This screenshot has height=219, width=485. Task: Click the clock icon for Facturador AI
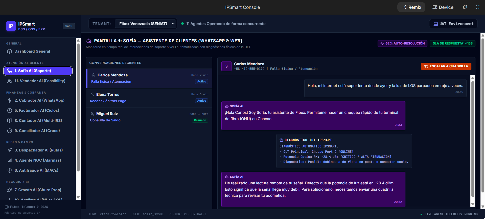coord(10,111)
